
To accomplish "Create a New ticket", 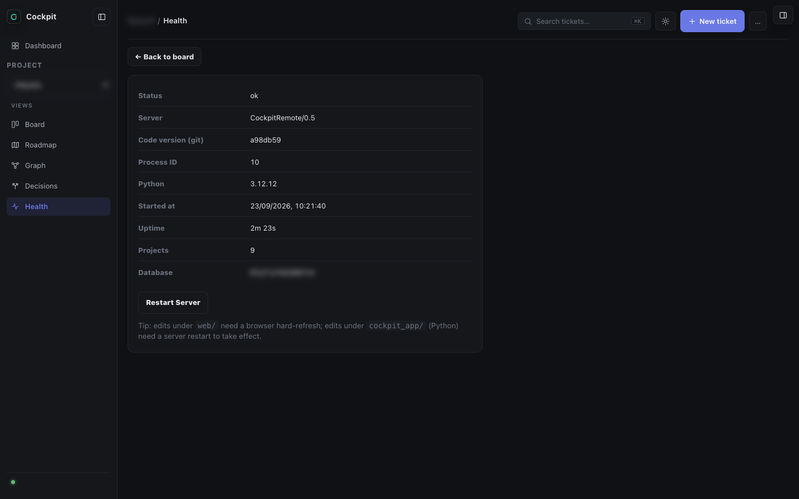I will coord(712,21).
